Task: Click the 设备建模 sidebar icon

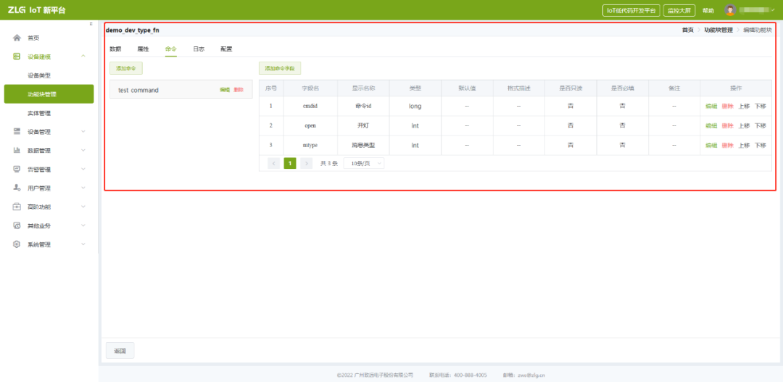Action: pyautogui.click(x=17, y=57)
